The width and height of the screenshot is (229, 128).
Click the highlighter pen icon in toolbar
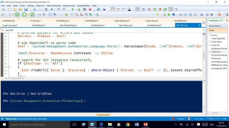(157, 15)
